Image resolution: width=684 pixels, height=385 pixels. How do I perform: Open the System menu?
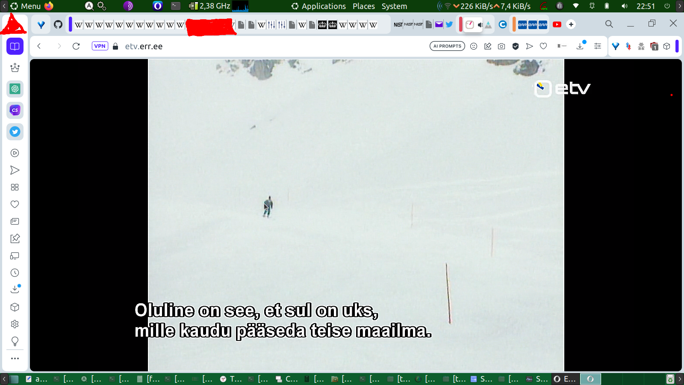(x=394, y=6)
